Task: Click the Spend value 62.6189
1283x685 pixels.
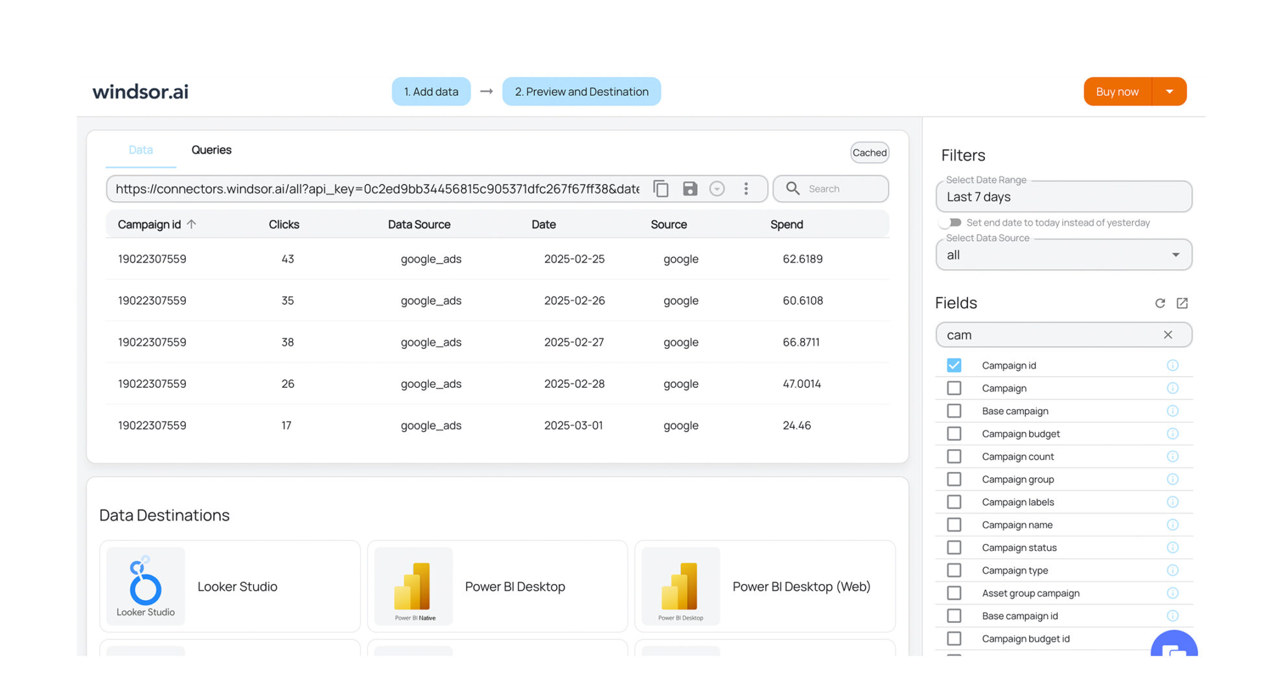Action: pyautogui.click(x=802, y=259)
